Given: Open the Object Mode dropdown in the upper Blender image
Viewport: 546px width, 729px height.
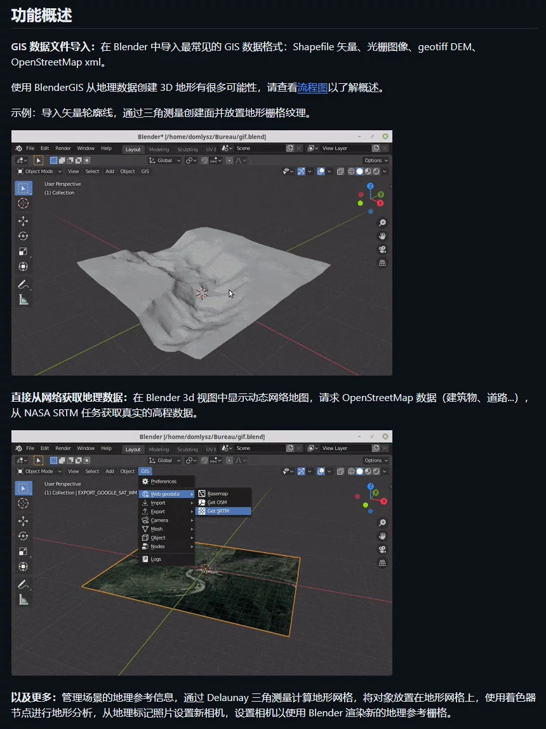Looking at the screenshot, I should tap(39, 171).
